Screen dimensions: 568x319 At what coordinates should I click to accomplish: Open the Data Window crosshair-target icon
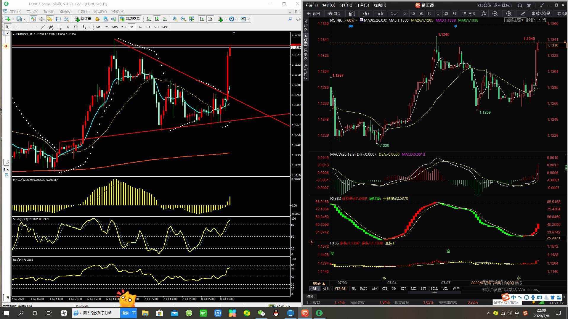(41, 19)
